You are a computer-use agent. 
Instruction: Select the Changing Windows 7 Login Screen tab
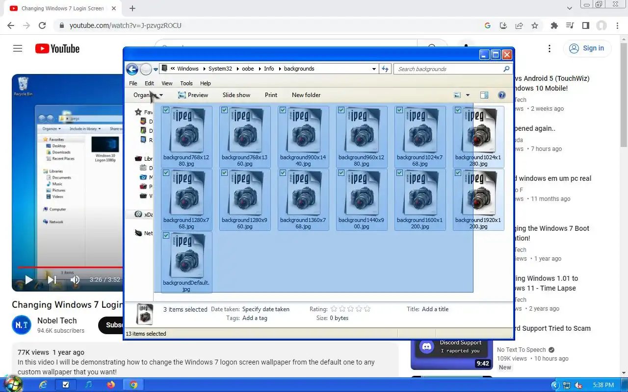point(63,8)
